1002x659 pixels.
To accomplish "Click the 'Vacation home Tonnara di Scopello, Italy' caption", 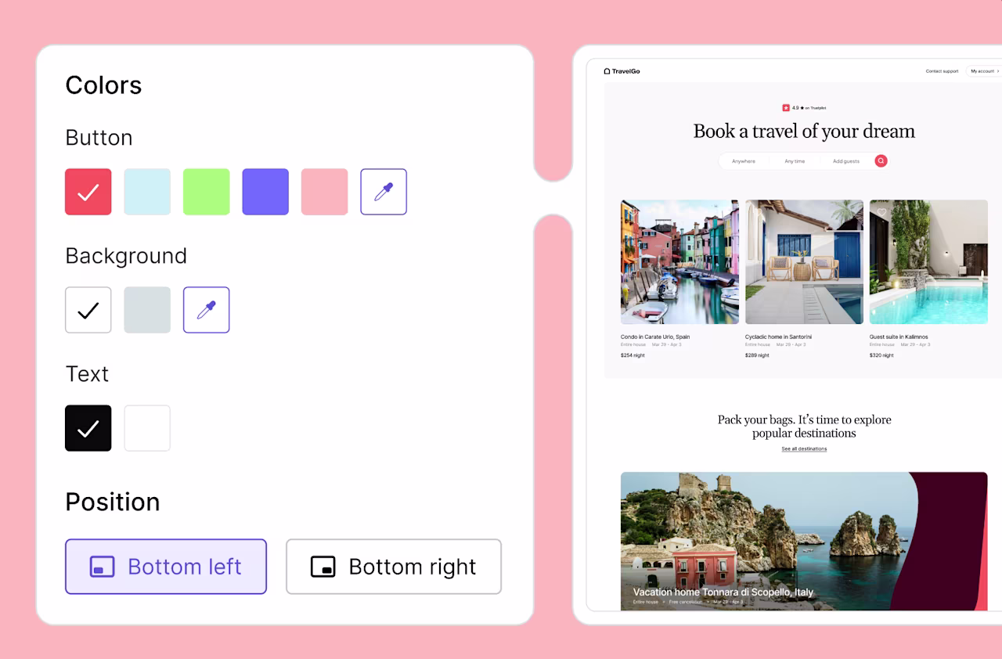I will tap(723, 592).
